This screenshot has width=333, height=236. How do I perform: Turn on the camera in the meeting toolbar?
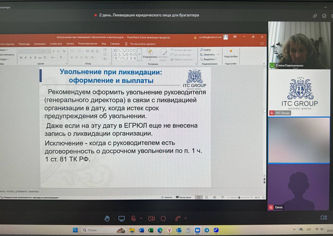click(151, 219)
